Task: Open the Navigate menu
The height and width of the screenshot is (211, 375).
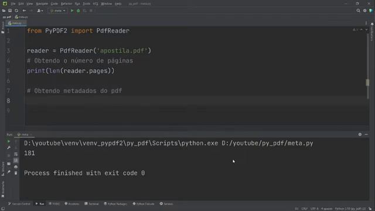Action: click(42, 4)
